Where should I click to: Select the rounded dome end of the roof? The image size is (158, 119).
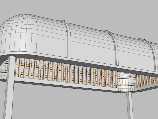[x=18, y=34]
